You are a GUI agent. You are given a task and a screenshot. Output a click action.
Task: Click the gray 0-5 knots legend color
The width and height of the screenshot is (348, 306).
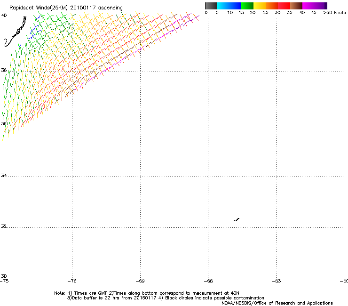211,6
